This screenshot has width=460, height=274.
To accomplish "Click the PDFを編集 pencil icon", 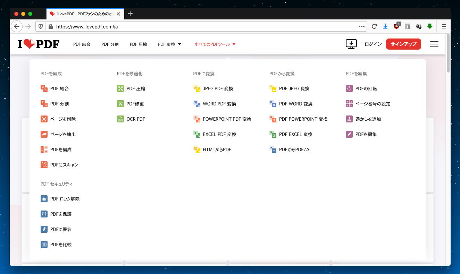I will click(349, 134).
